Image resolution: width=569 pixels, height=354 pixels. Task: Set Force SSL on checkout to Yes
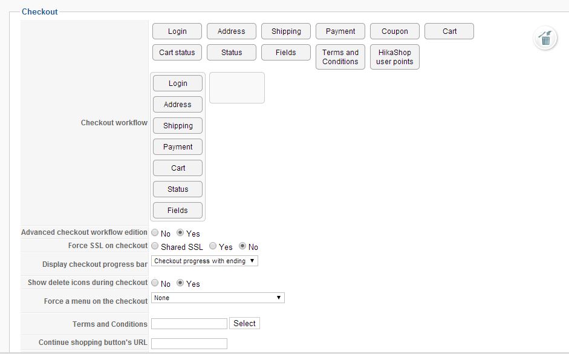coord(213,246)
